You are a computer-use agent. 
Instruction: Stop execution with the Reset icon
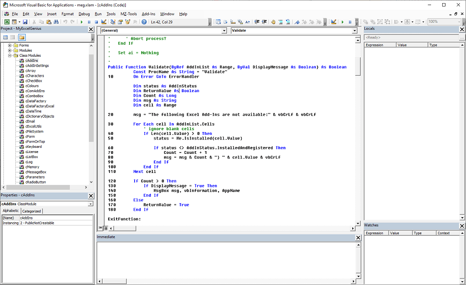click(96, 22)
